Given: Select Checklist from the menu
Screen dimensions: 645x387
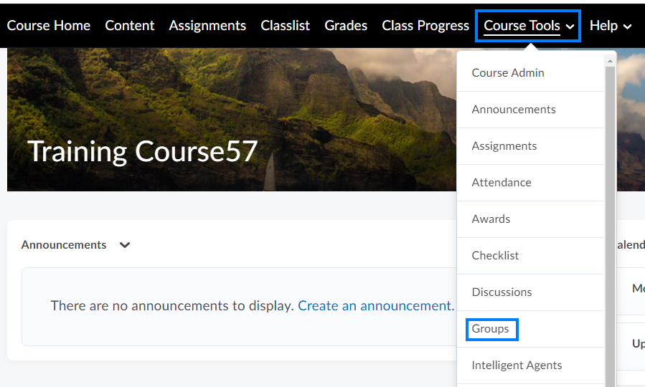Looking at the screenshot, I should (495, 256).
